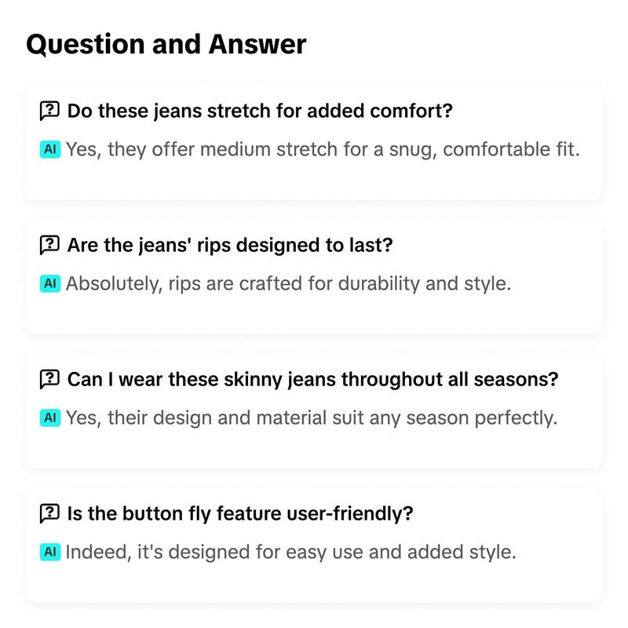Select answer 'Yes, they offer medium stretch' text
The image size is (628, 628).
point(323,150)
